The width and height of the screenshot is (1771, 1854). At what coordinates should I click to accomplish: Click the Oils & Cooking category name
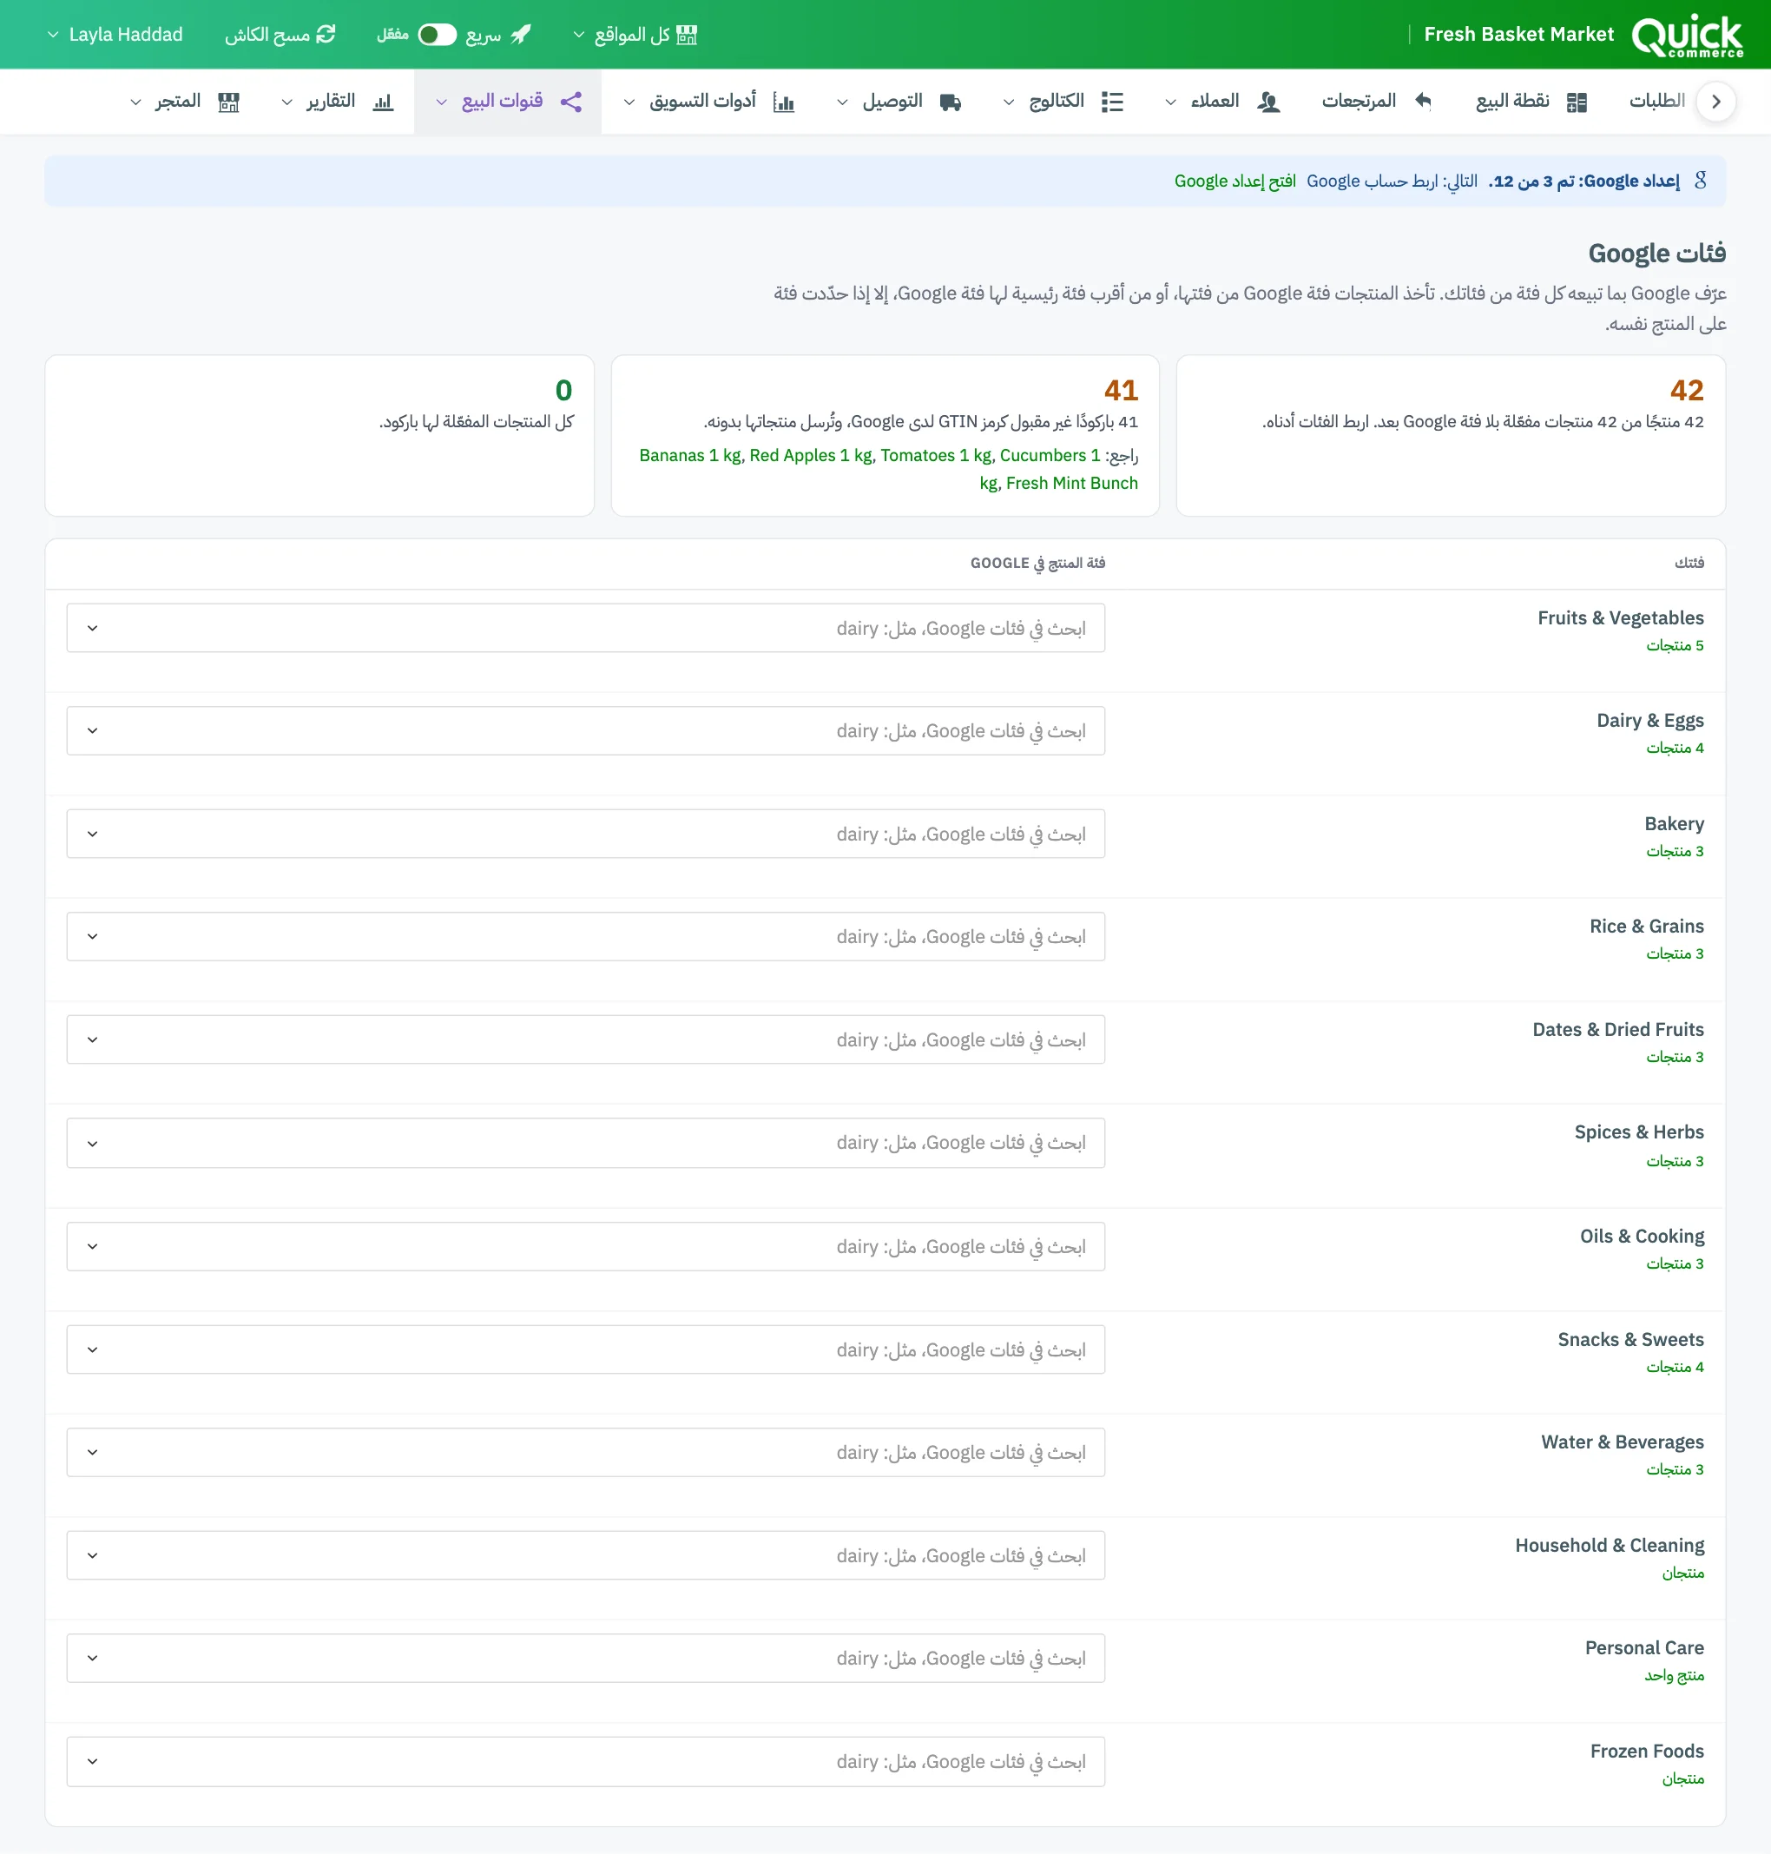tap(1642, 1237)
